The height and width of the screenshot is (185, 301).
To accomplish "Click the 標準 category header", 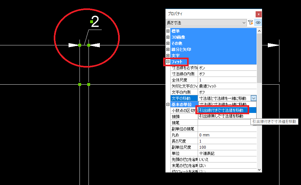I will (213, 31).
